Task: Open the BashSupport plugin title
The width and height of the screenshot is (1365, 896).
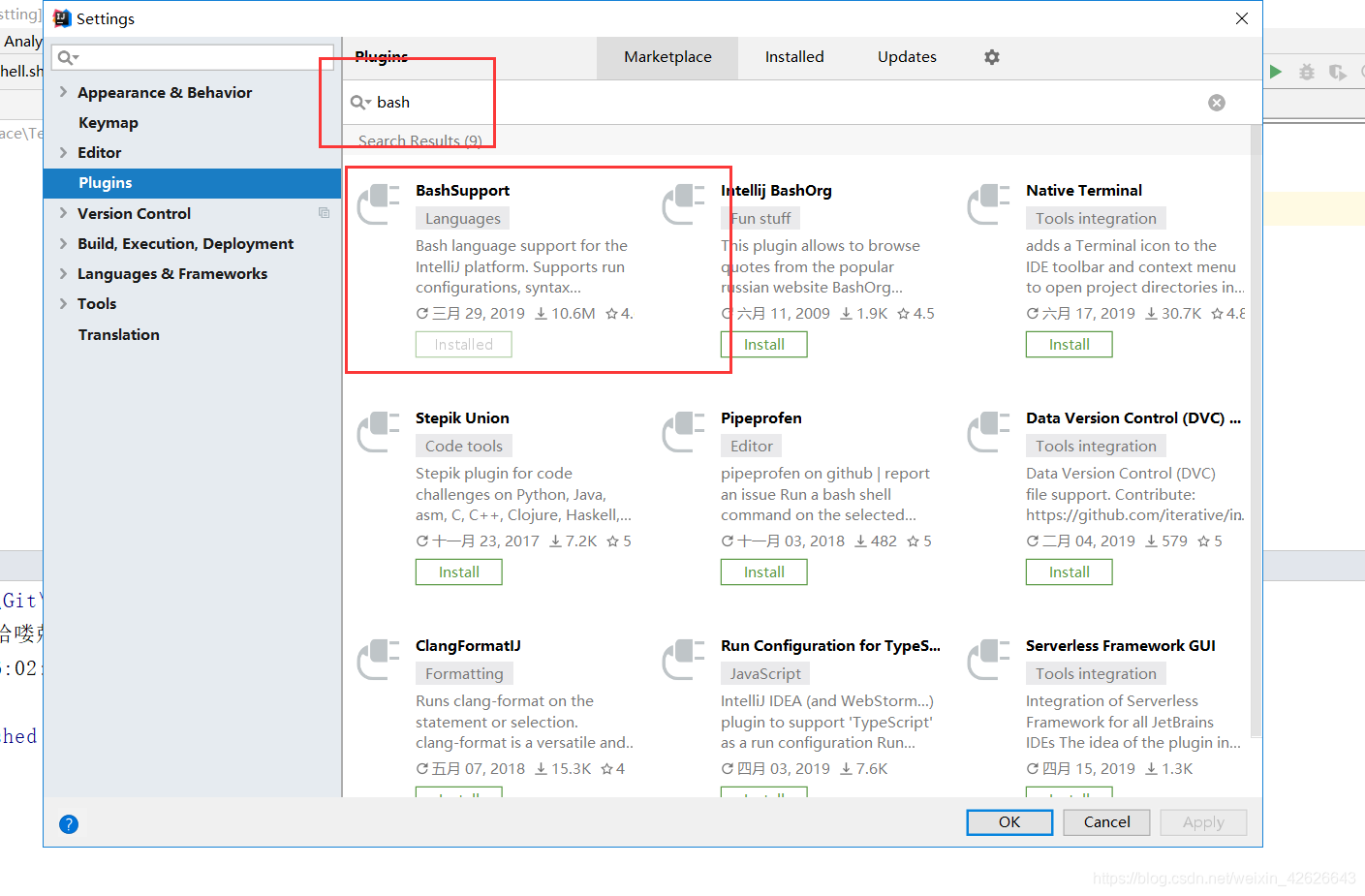Action: coord(462,191)
